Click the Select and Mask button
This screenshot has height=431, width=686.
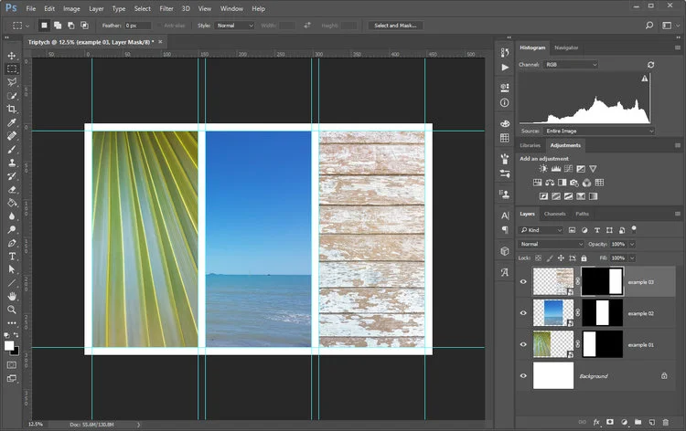396,26
